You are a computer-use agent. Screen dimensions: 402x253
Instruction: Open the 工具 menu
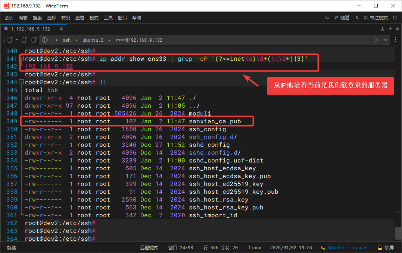point(108,18)
